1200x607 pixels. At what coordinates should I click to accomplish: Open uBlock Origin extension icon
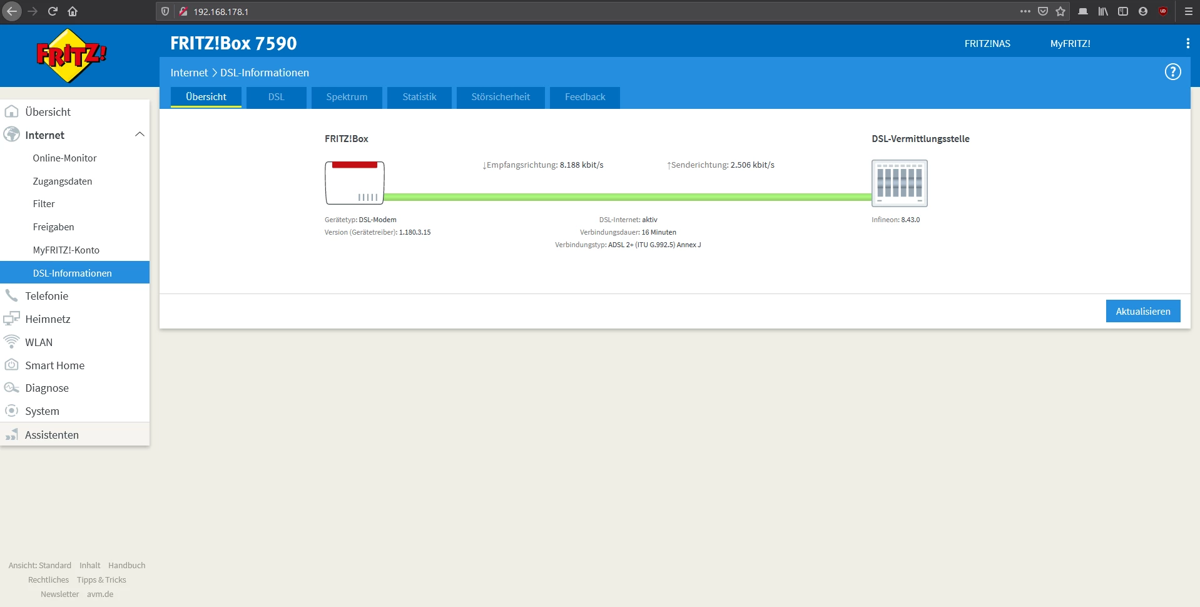point(1163,11)
